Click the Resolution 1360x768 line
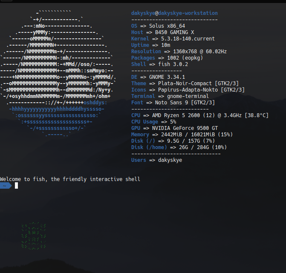Viewport: 286px width, 273px height. (179, 52)
